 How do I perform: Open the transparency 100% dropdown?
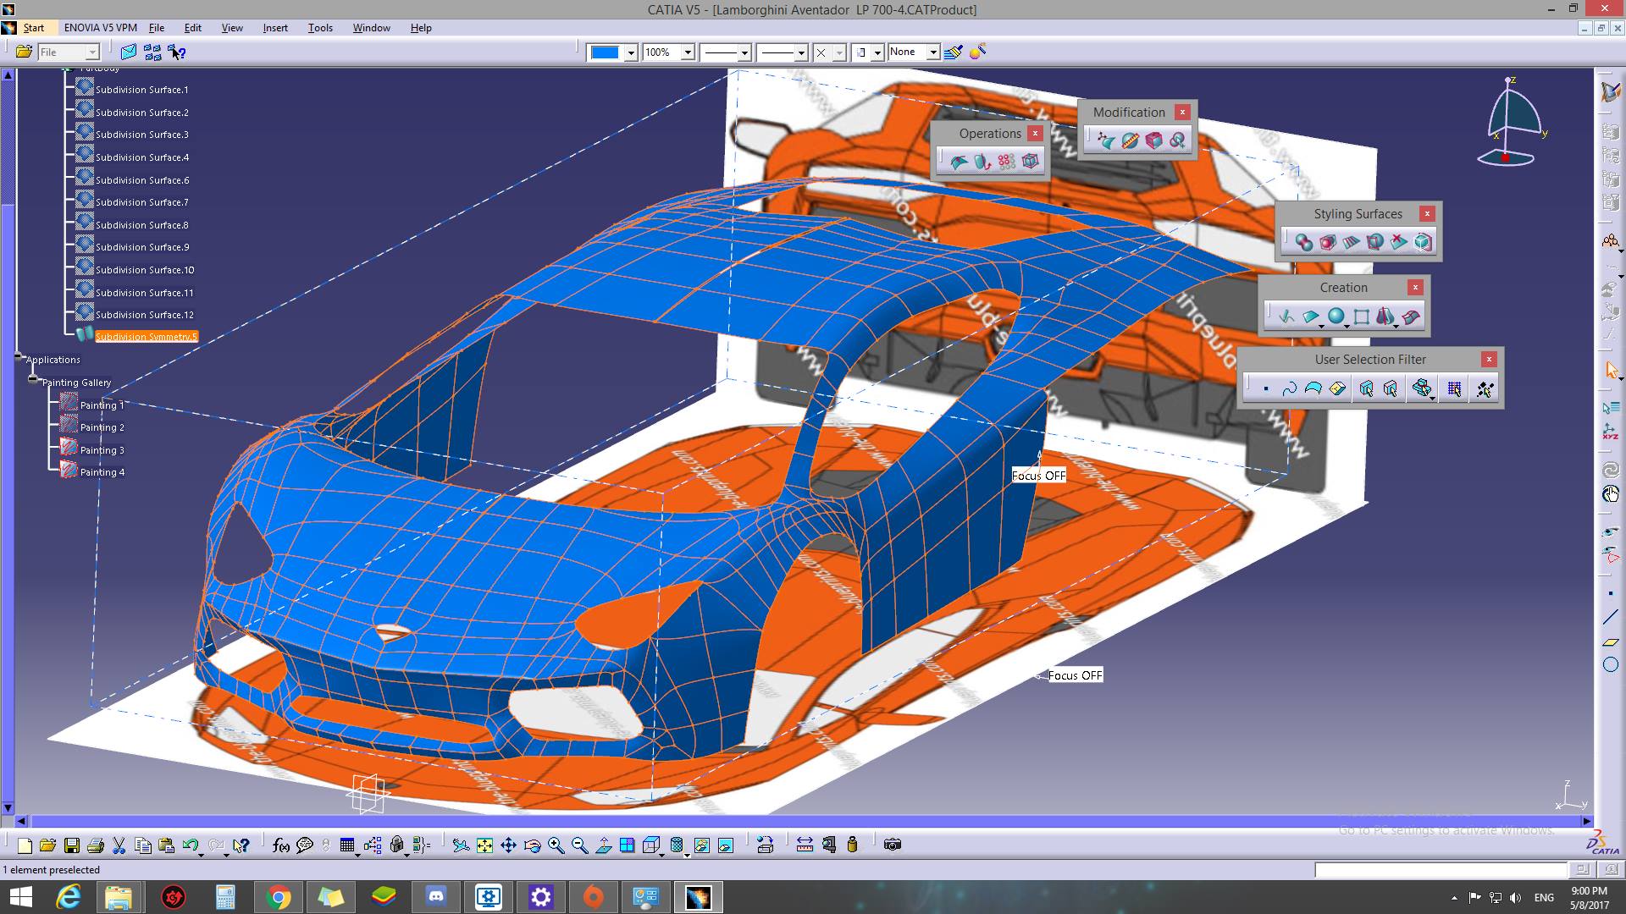[x=687, y=52]
